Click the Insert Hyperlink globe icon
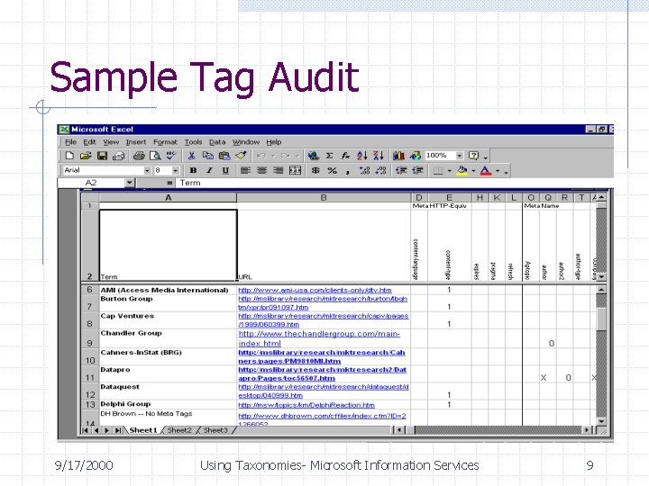 pyautogui.click(x=314, y=156)
